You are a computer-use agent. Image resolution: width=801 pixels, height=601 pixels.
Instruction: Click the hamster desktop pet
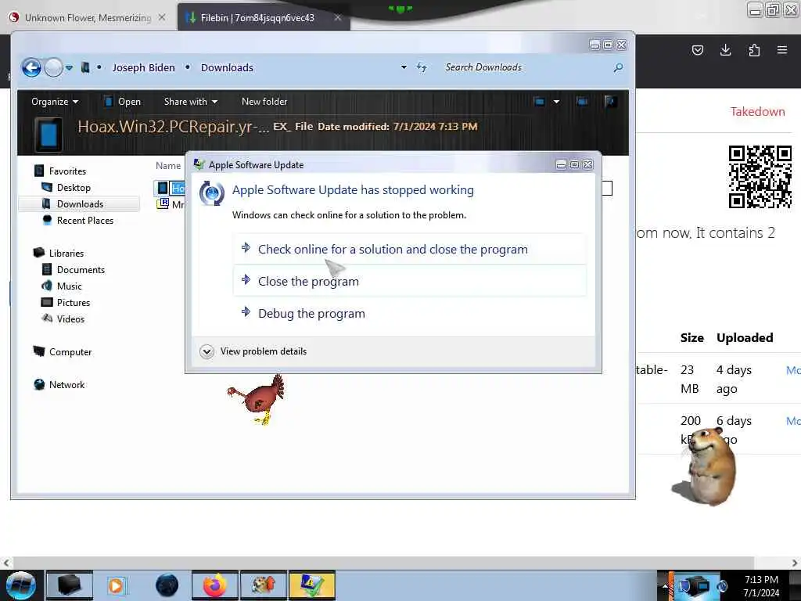click(x=706, y=466)
